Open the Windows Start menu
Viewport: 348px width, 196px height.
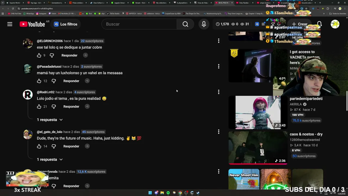coord(150,193)
